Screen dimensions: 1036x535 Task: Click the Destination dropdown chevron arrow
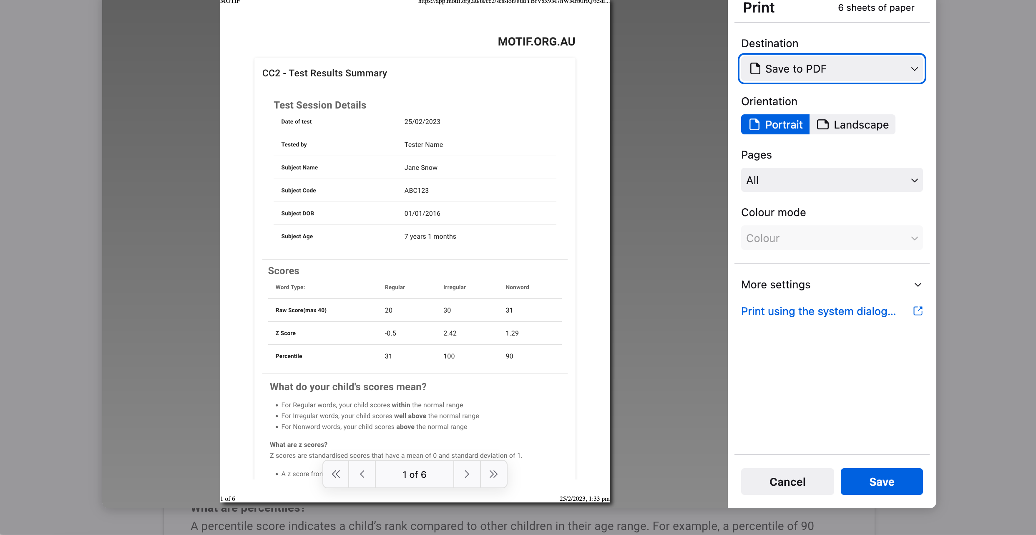click(914, 69)
